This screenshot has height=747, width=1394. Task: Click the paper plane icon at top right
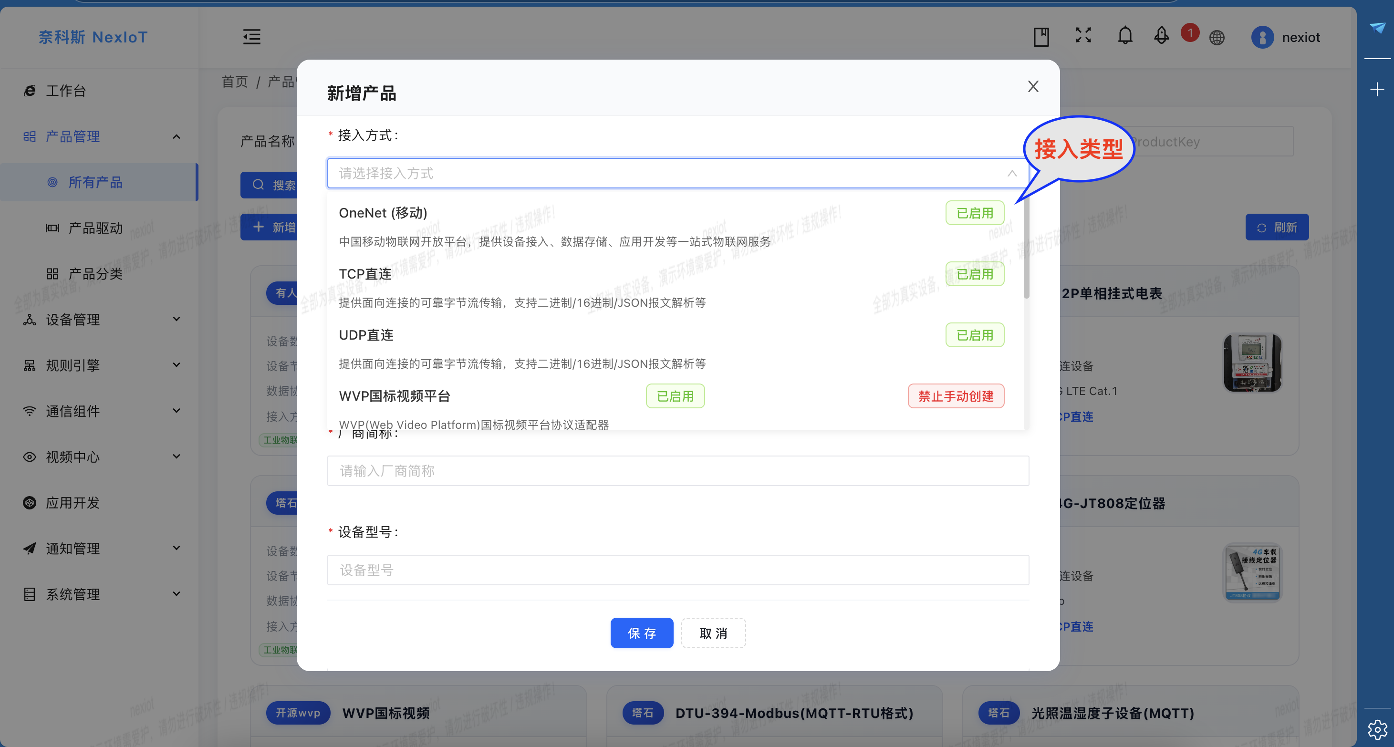click(x=1377, y=28)
